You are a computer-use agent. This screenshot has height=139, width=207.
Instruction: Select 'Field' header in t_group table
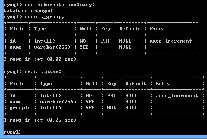tap(17, 29)
